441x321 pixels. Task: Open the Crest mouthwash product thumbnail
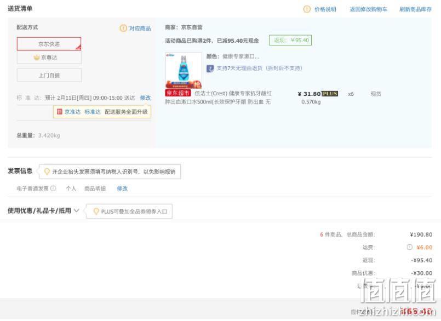point(184,70)
